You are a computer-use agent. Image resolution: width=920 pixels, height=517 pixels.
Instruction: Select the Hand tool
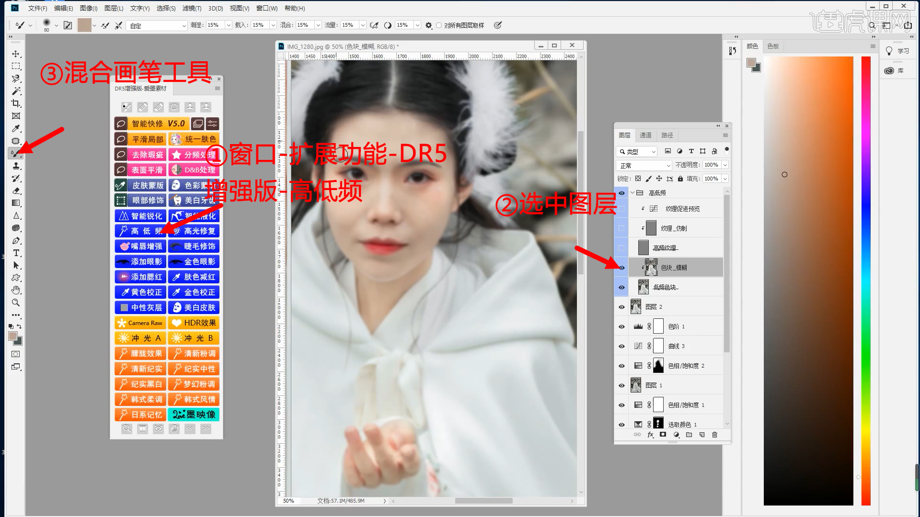click(x=16, y=290)
